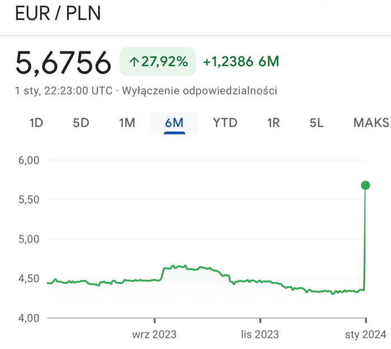Select the highlighted 6M tab
Image resolution: width=391 pixels, height=349 pixels.
(x=174, y=123)
